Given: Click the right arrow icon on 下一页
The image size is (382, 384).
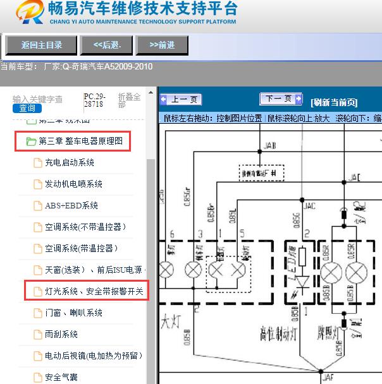Looking at the screenshot, I should [299, 99].
